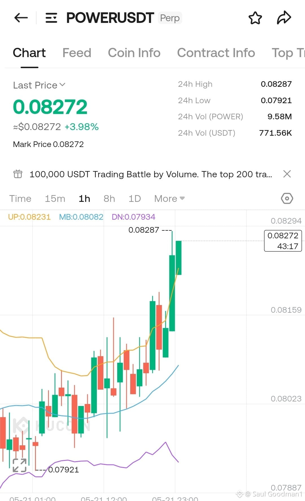Tap the POWERUSDT pair title

(x=110, y=18)
